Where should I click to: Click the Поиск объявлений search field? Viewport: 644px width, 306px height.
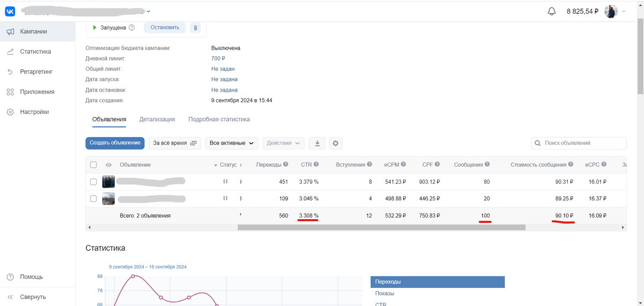[579, 143]
